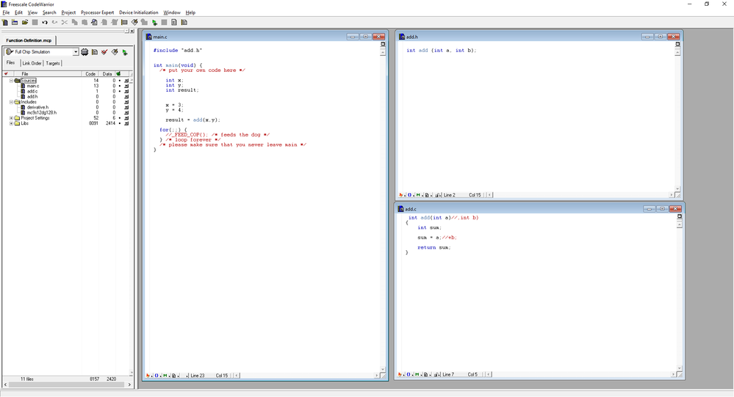Click the Debug green arrow in project panel
The height and width of the screenshot is (397, 734).
pyautogui.click(x=125, y=52)
